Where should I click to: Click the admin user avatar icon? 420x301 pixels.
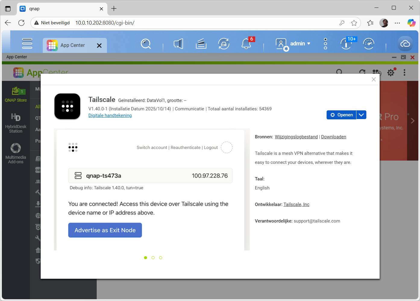(281, 44)
